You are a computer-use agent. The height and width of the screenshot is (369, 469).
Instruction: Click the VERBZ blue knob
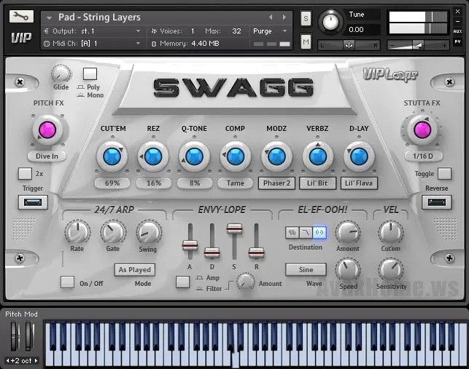point(318,156)
